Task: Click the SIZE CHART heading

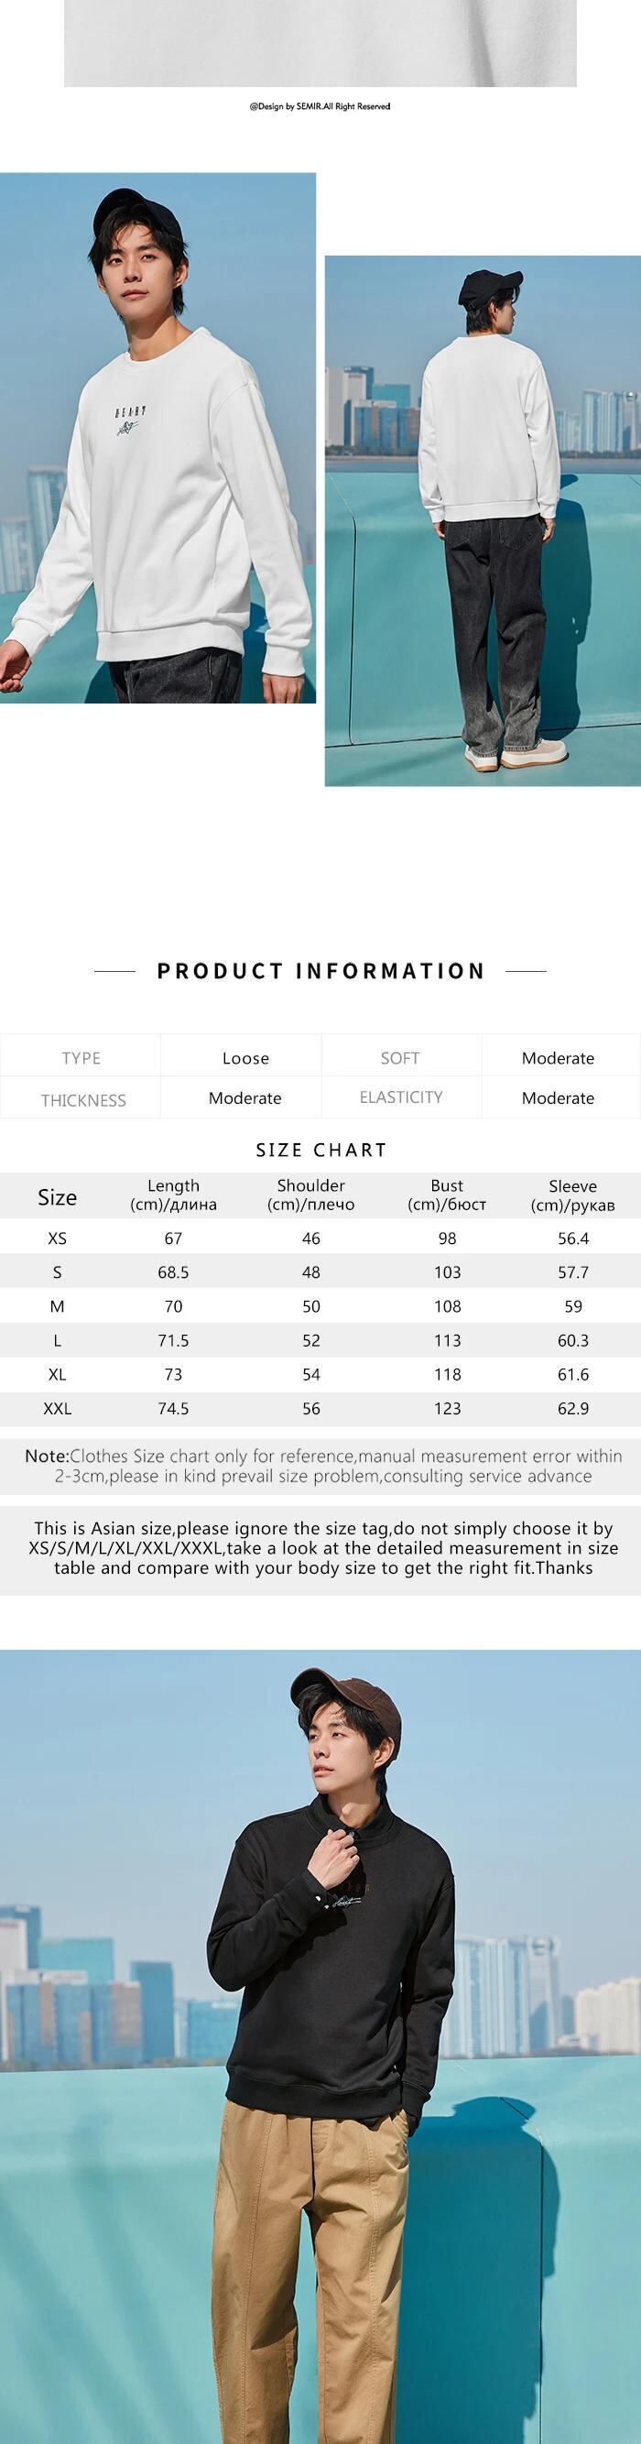Action: pyautogui.click(x=320, y=1150)
